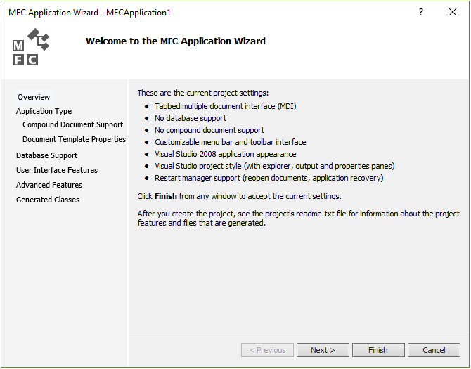Image resolution: width=471 pixels, height=369 pixels.
Task: Open help with the question mark button
Action: pyautogui.click(x=420, y=13)
